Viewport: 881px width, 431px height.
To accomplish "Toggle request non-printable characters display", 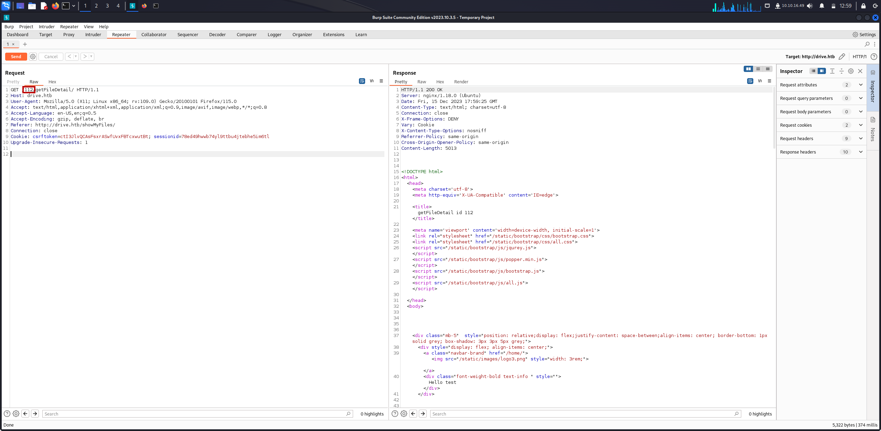I will coord(372,81).
